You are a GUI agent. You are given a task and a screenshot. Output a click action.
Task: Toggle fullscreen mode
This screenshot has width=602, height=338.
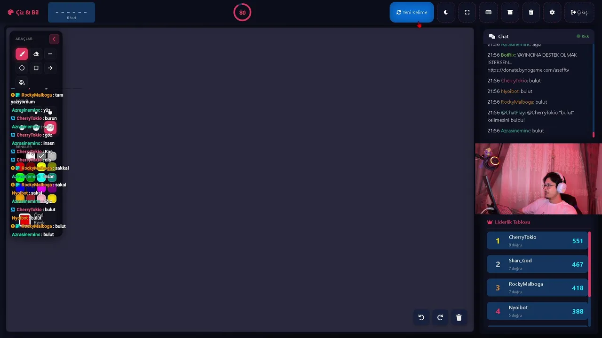(467, 12)
